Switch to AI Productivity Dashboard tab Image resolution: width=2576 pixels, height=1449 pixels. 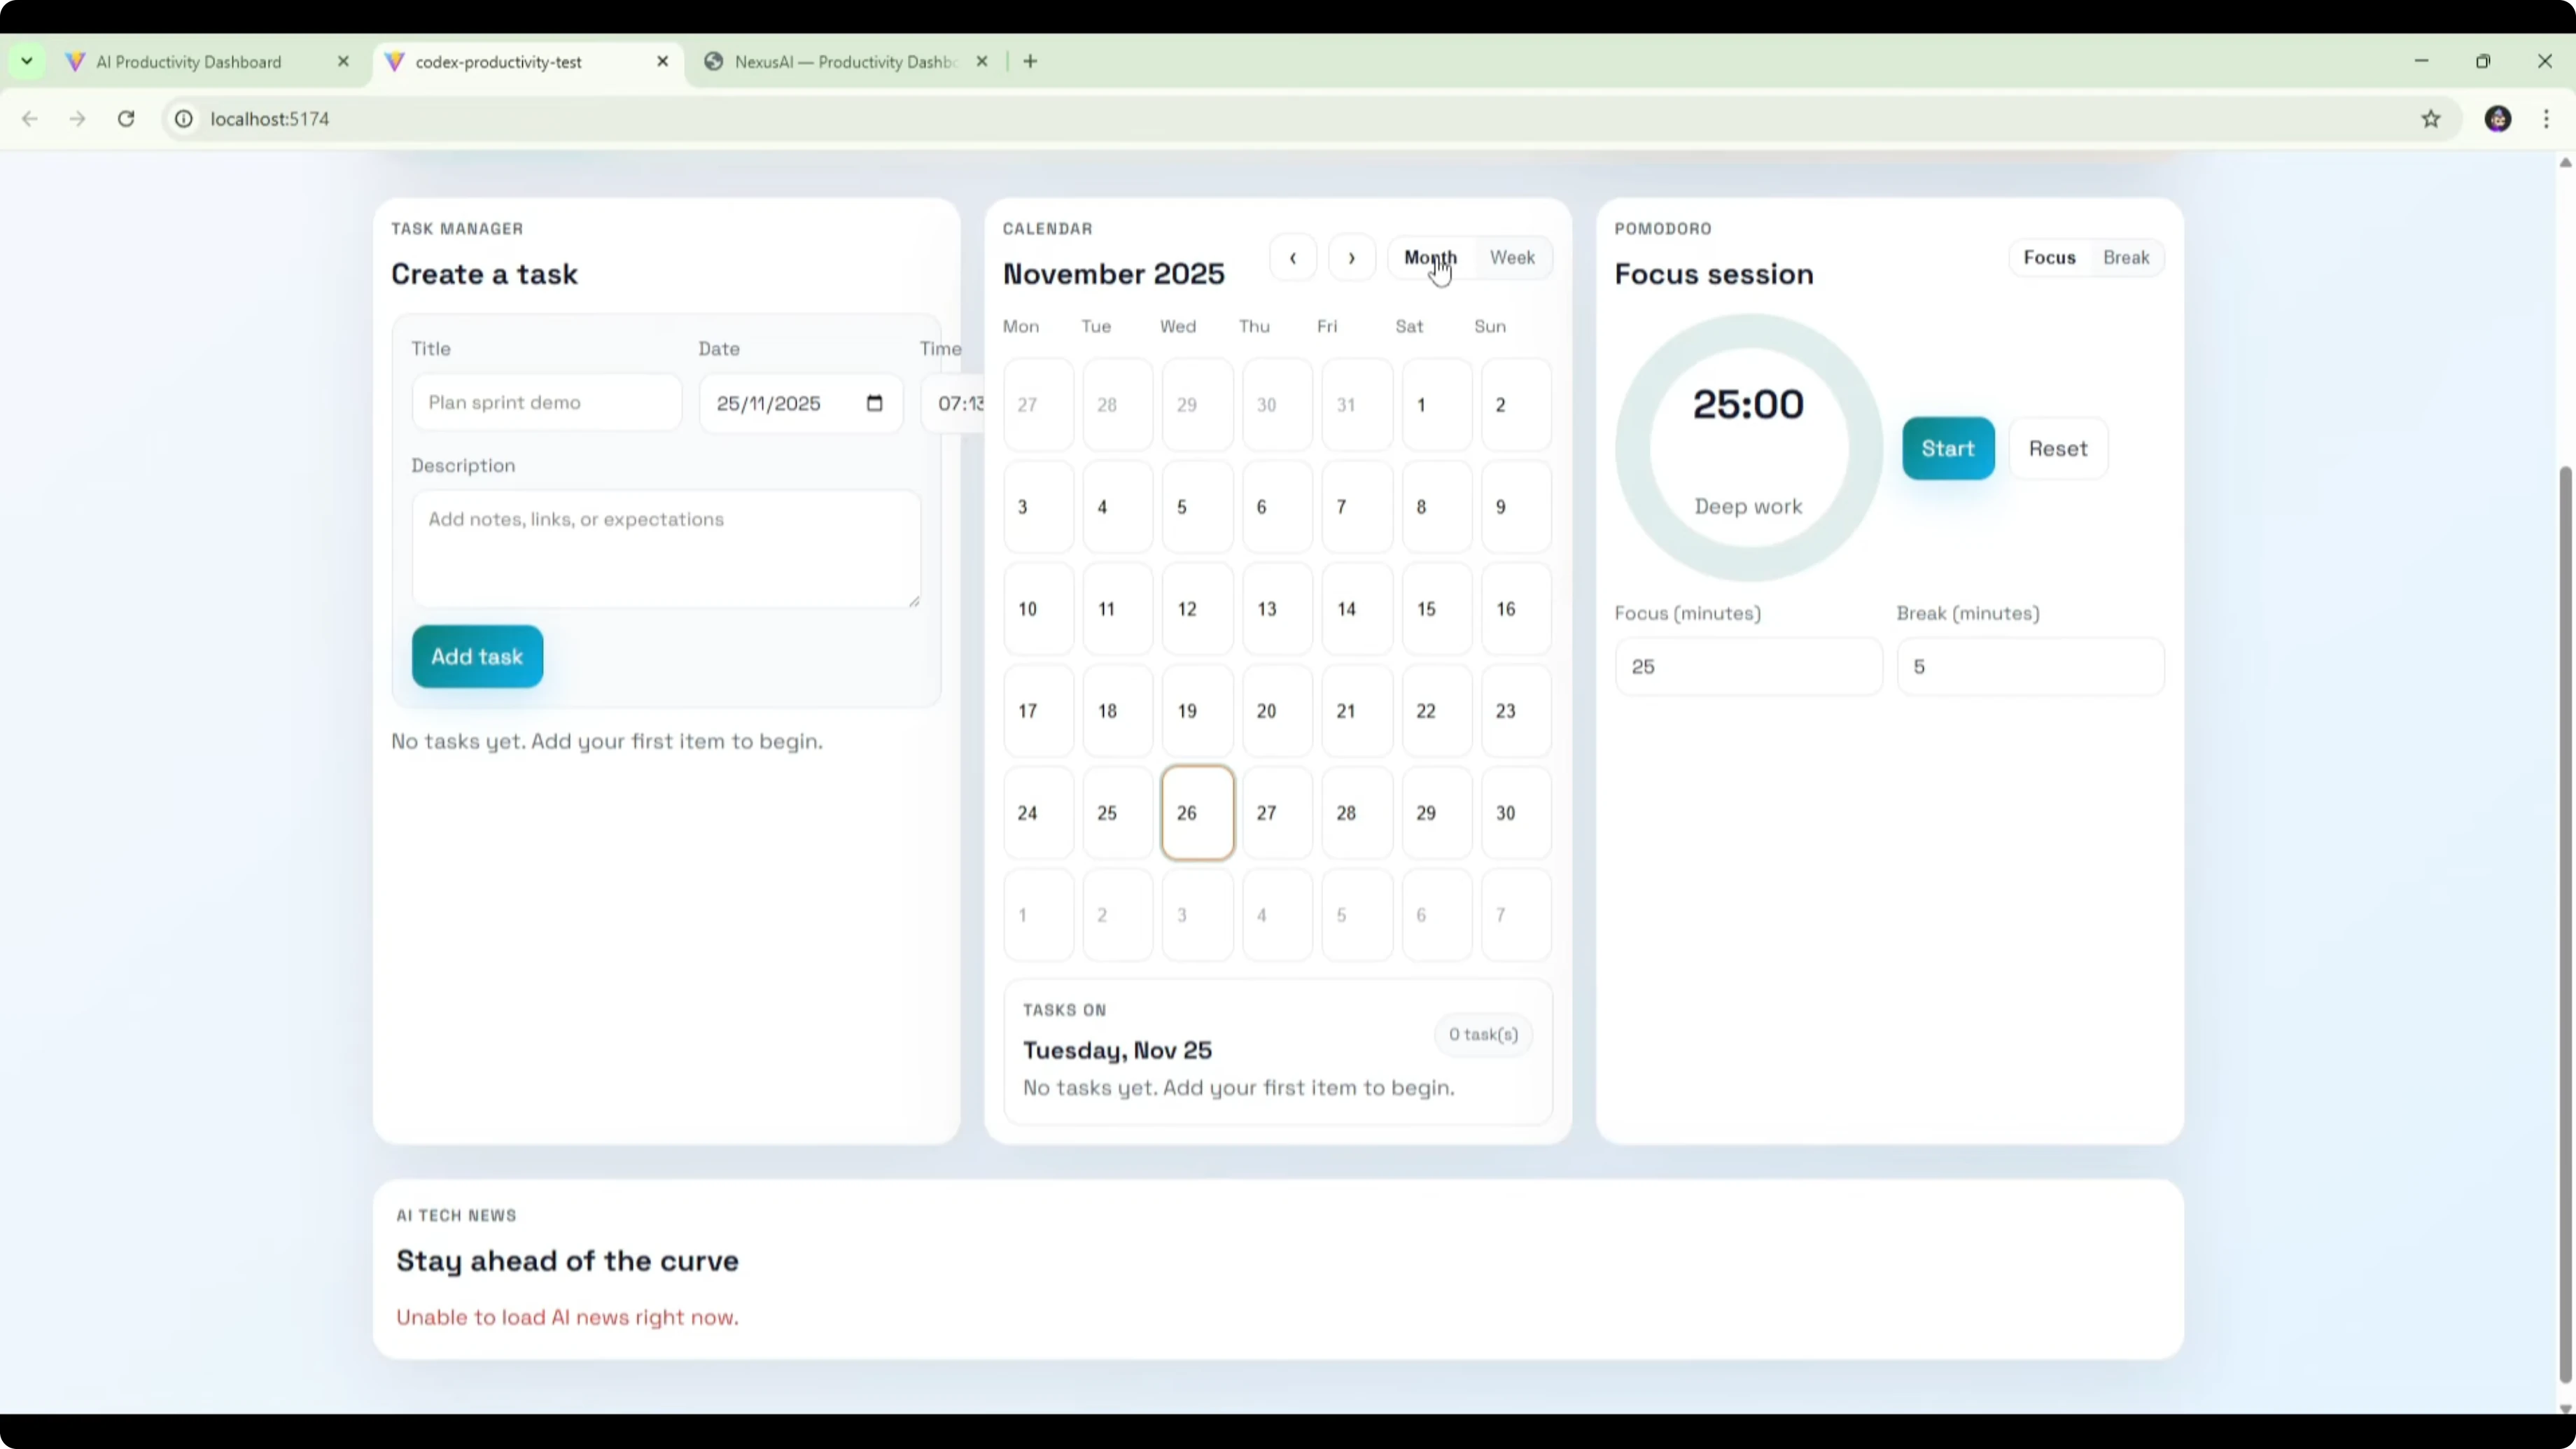pyautogui.click(x=189, y=62)
